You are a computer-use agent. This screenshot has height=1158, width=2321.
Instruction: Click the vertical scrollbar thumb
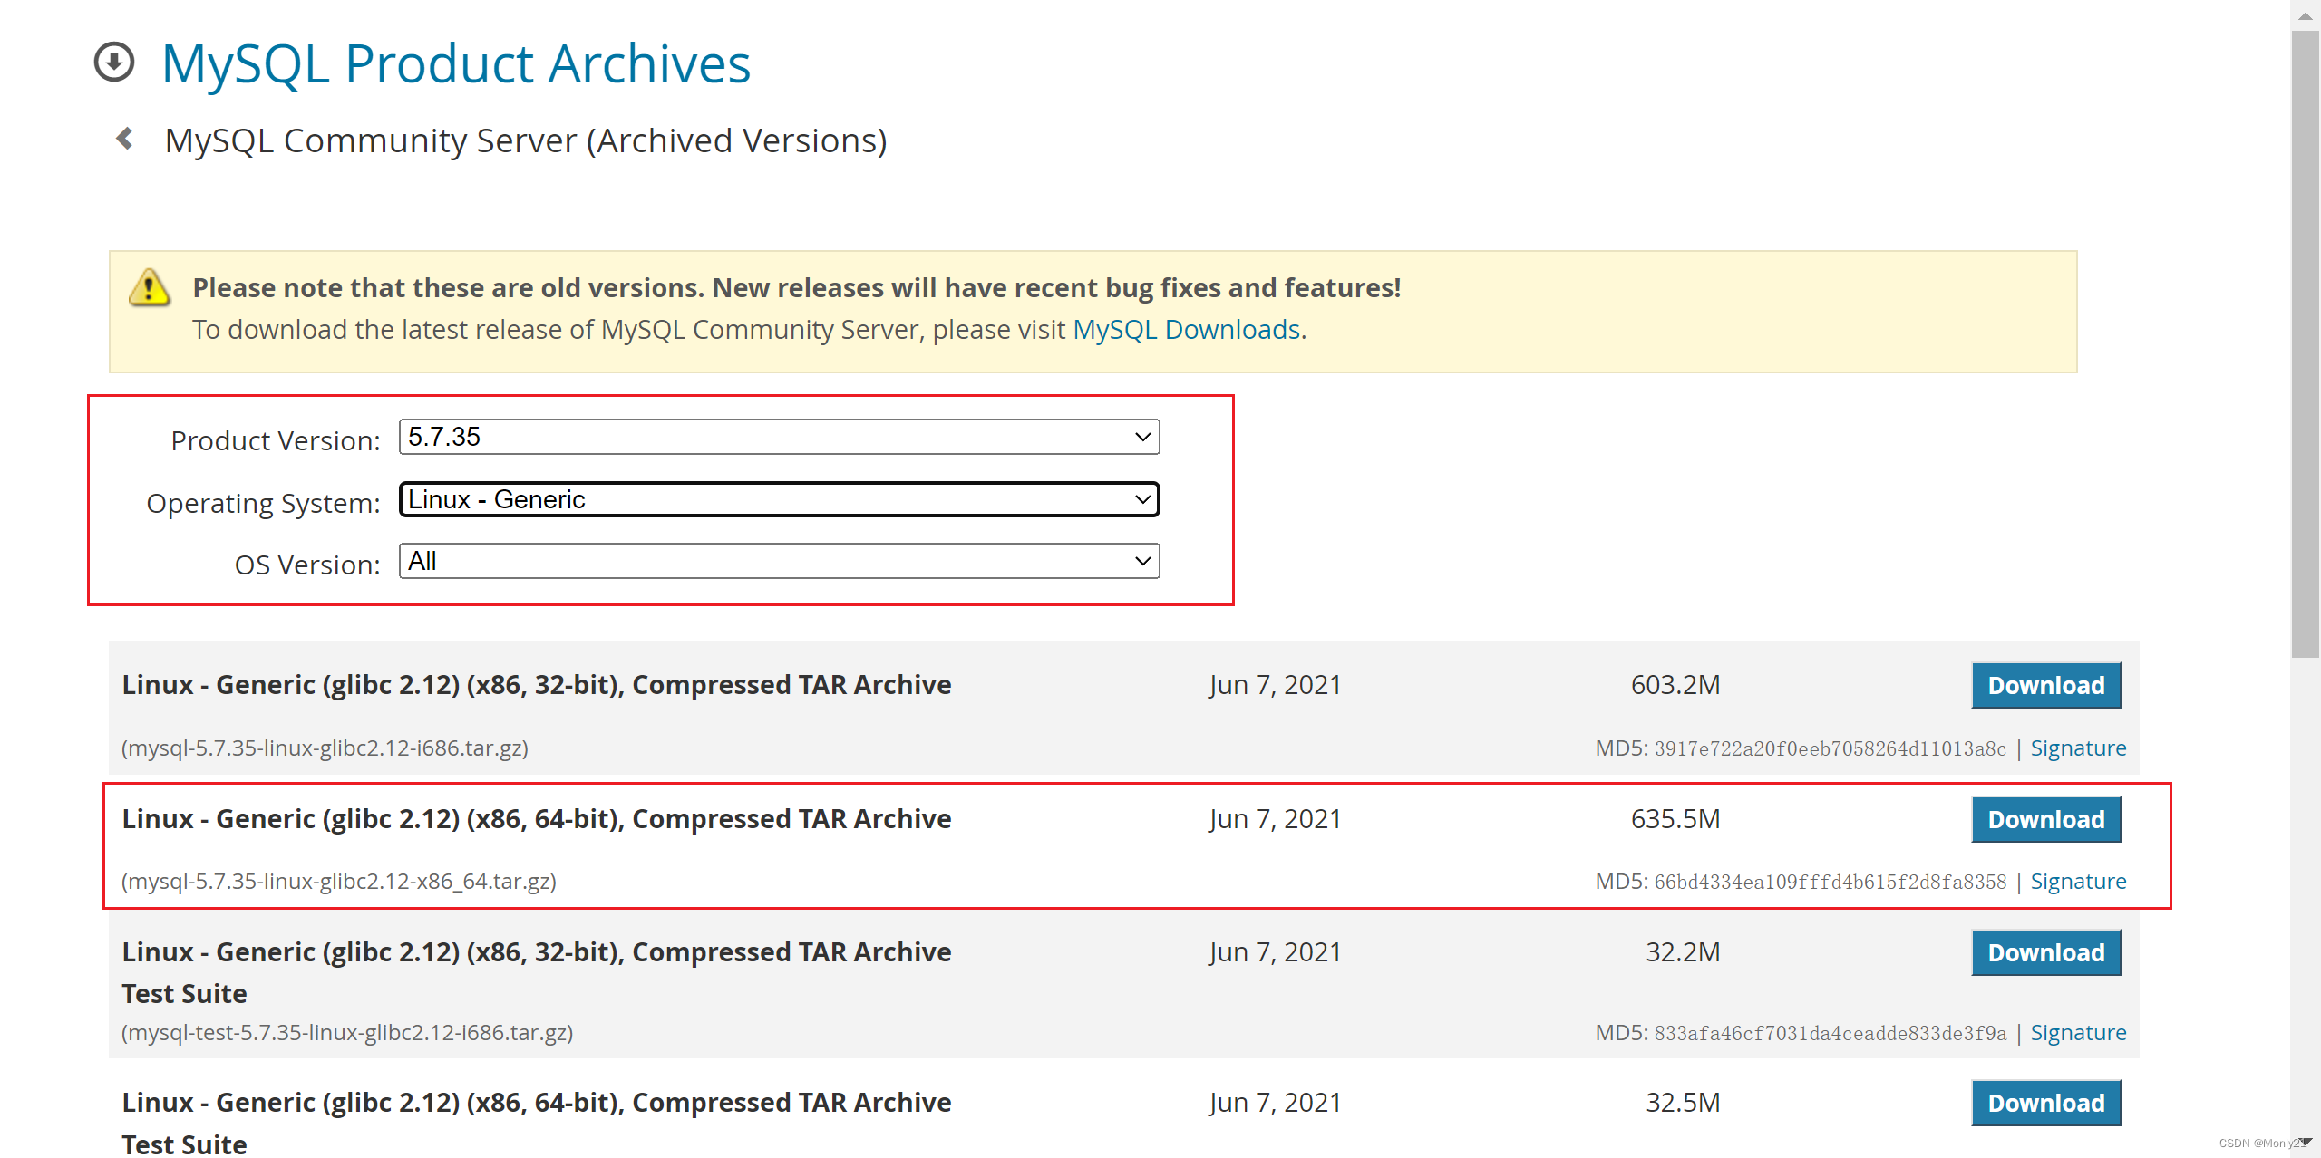(2305, 344)
